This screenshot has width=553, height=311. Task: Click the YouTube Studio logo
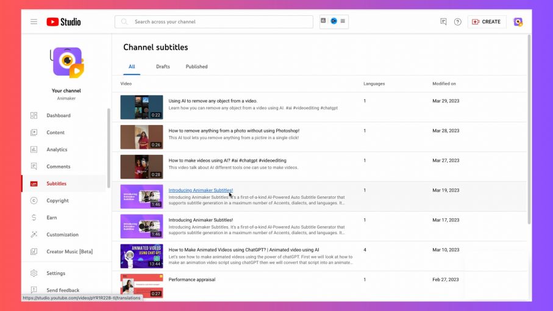point(63,22)
